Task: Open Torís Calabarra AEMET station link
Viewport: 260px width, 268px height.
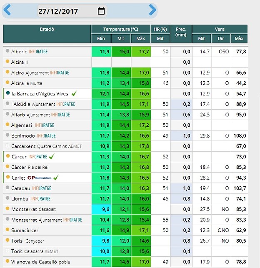Action: (x=35, y=251)
